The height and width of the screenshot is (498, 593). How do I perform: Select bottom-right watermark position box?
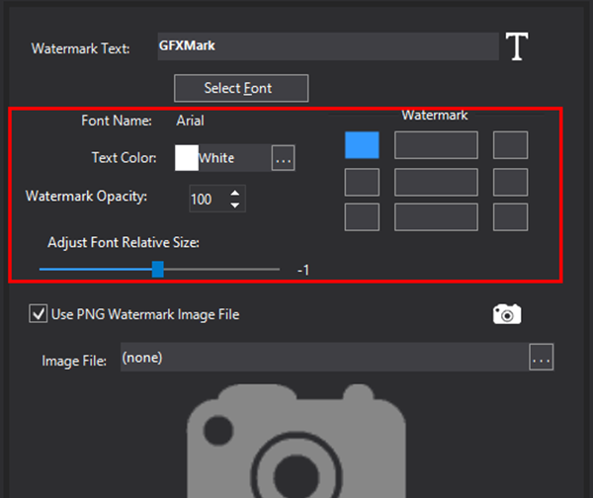[511, 216]
